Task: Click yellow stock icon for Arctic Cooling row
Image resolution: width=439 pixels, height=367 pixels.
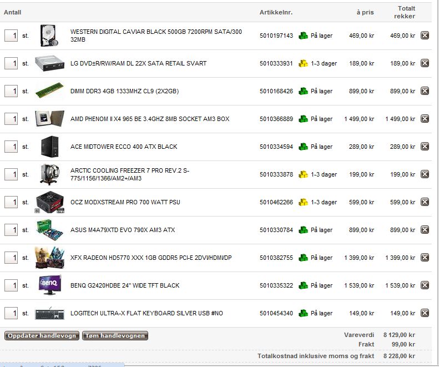Action: [x=303, y=174]
